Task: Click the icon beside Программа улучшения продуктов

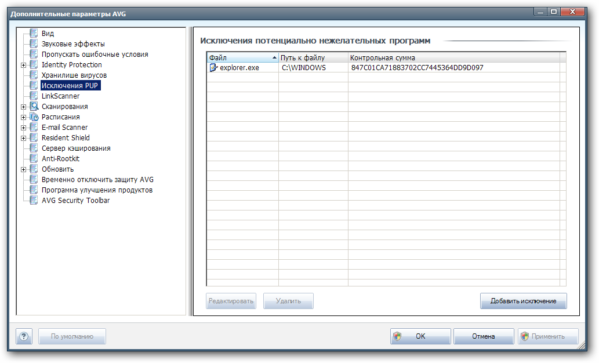Action: pos(34,190)
